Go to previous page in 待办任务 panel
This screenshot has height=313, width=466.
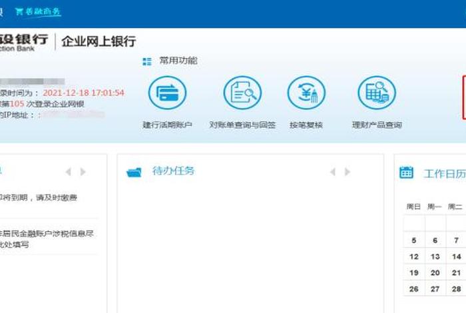coord(333,172)
